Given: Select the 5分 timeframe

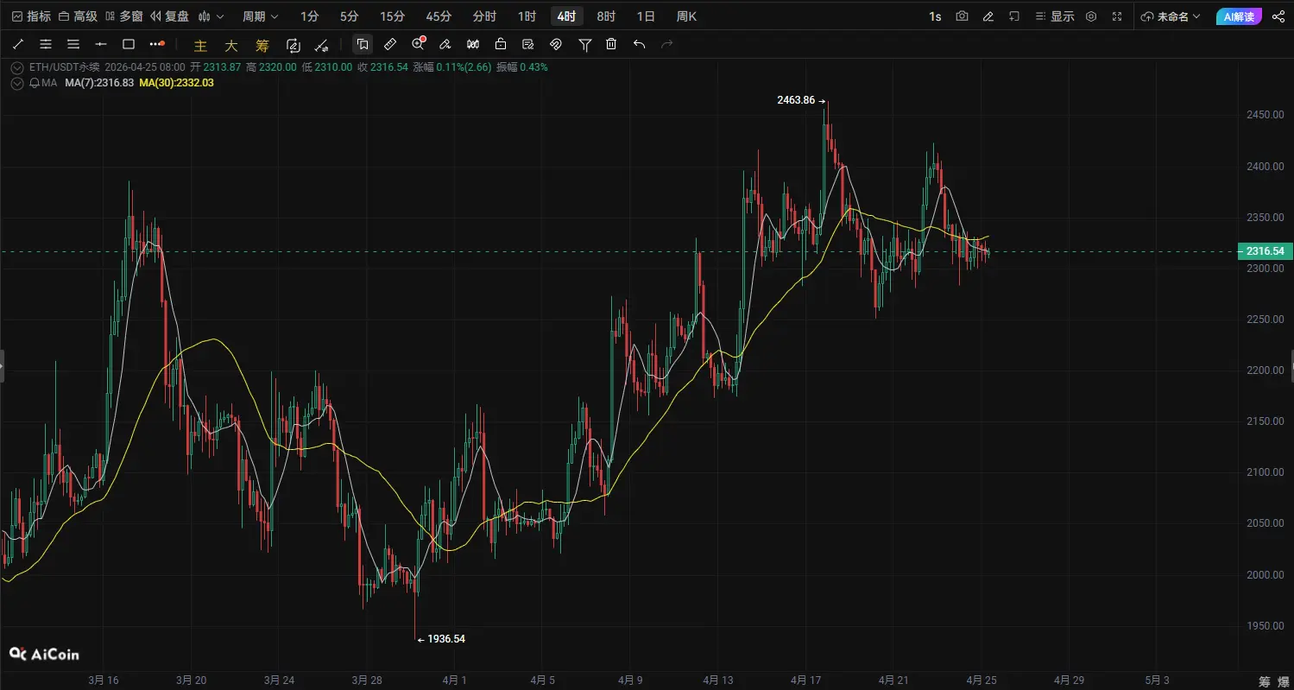Looking at the screenshot, I should pos(349,16).
